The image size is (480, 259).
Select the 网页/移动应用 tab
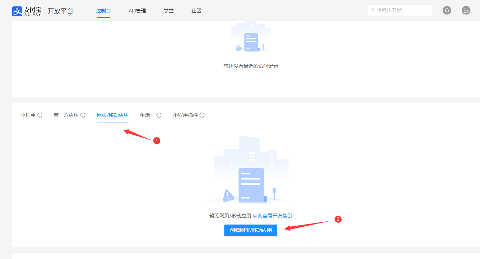coord(113,115)
